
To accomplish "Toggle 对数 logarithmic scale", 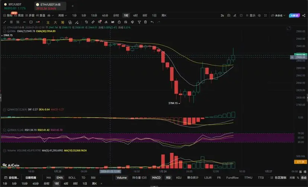I will click(x=292, y=178).
